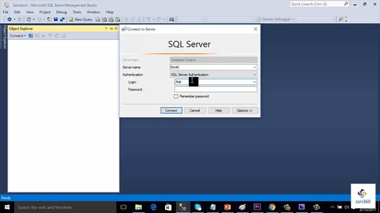Screen dimensions: 380x213
Task: Open Adobe Premiere from taskbar
Action: tap(257, 207)
